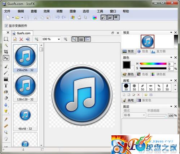The height and width of the screenshot is (154, 180).
Task: Open the 100 % zoom dropdown
Action: coord(59,39)
